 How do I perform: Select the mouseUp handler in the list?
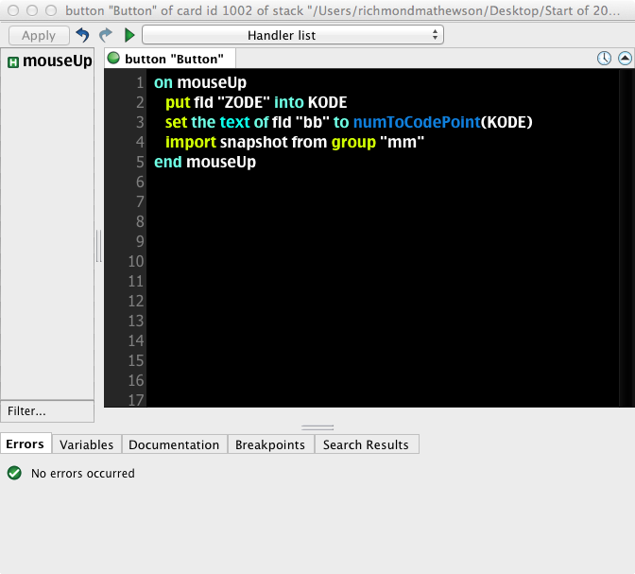tap(57, 62)
